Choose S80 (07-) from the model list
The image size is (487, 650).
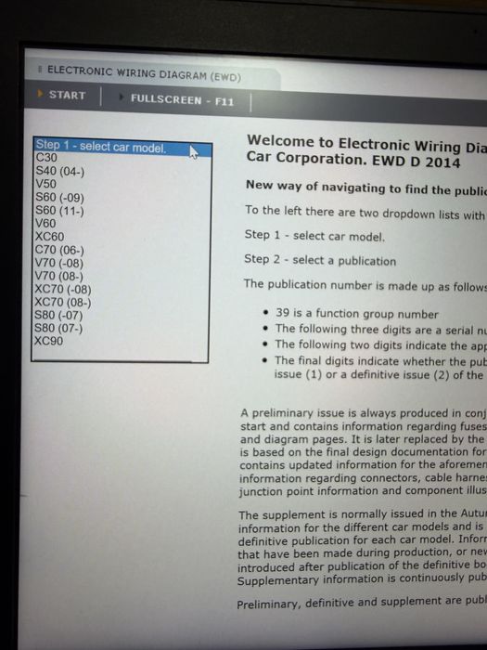(x=121, y=328)
